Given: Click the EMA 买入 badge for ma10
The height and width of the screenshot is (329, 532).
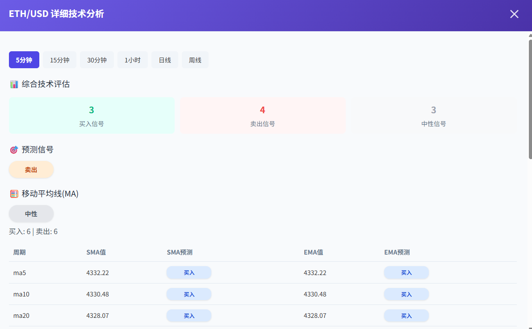Looking at the screenshot, I should coord(406,294).
